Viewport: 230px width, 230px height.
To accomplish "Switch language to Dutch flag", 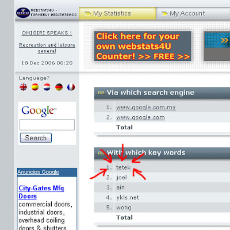I will [x=47, y=87].
